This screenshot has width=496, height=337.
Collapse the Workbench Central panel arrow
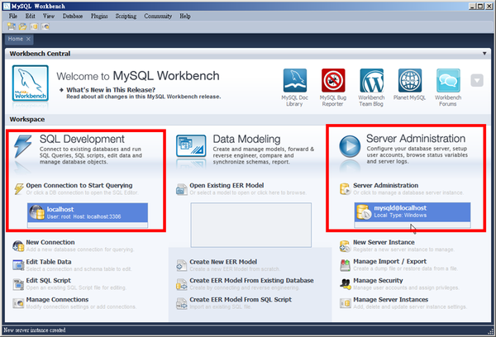coord(484,54)
